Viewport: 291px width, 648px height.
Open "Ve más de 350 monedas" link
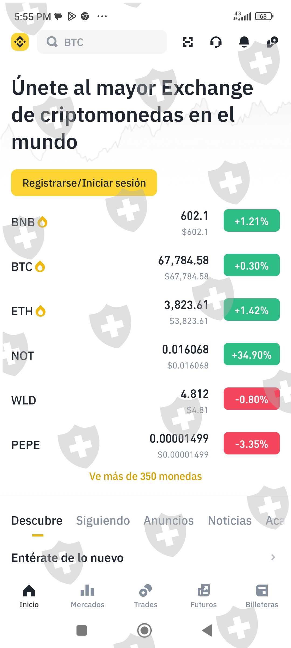[x=145, y=476]
